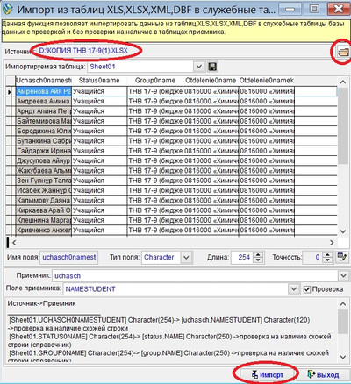The width and height of the screenshot is (351, 384).
Task: Increase Точность value with the up arrow
Action: (328, 254)
